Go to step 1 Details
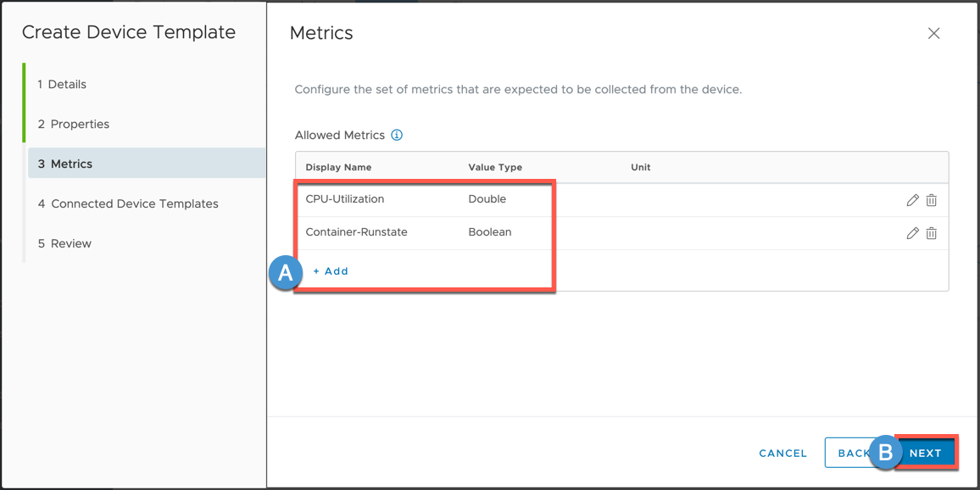The image size is (980, 490). pyautogui.click(x=62, y=84)
